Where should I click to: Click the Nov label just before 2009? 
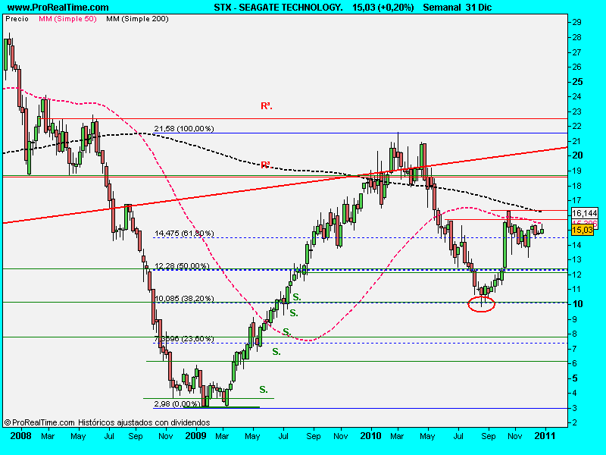tap(166, 437)
